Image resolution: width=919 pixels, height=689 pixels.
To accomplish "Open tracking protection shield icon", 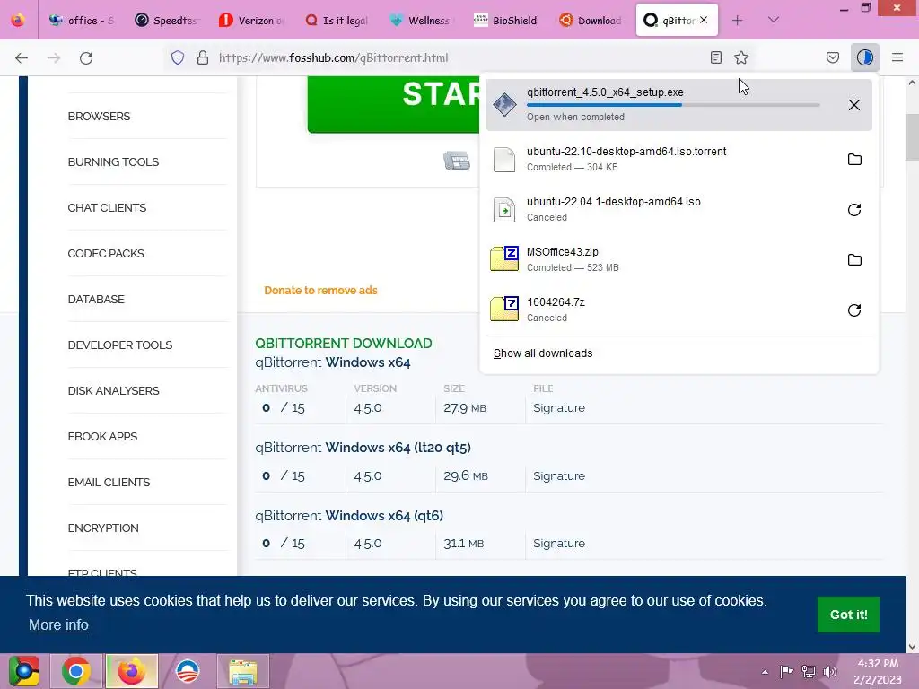I will (x=178, y=57).
